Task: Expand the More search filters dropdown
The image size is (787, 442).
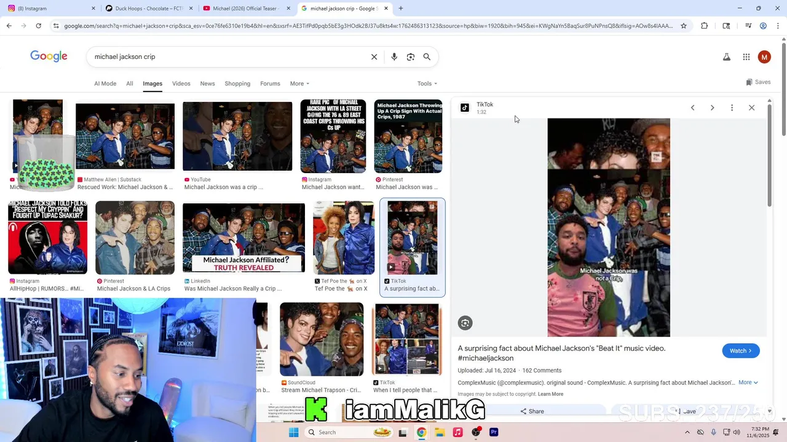Action: pyautogui.click(x=299, y=83)
